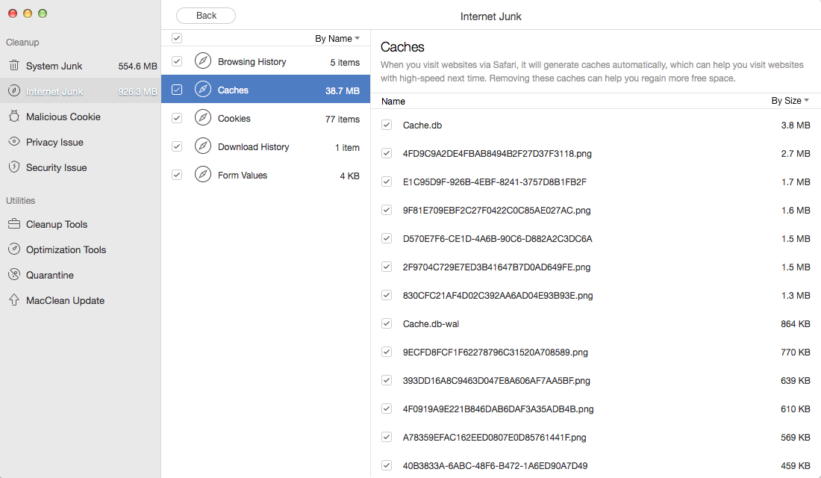Uncheck the Cache.db file checkbox
Viewport: 821px width, 478px height.
(387, 125)
